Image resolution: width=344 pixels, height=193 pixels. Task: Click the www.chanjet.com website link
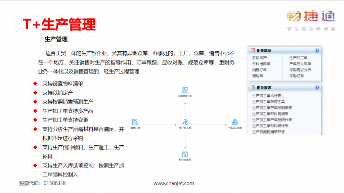click(174, 183)
